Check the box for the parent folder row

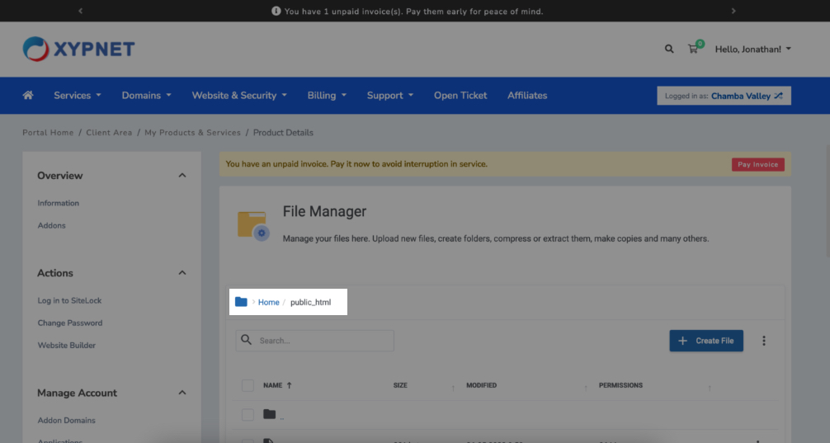[248, 414]
